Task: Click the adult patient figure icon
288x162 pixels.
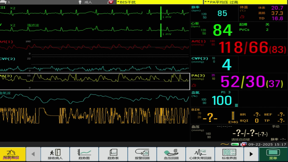Action: coord(80,2)
